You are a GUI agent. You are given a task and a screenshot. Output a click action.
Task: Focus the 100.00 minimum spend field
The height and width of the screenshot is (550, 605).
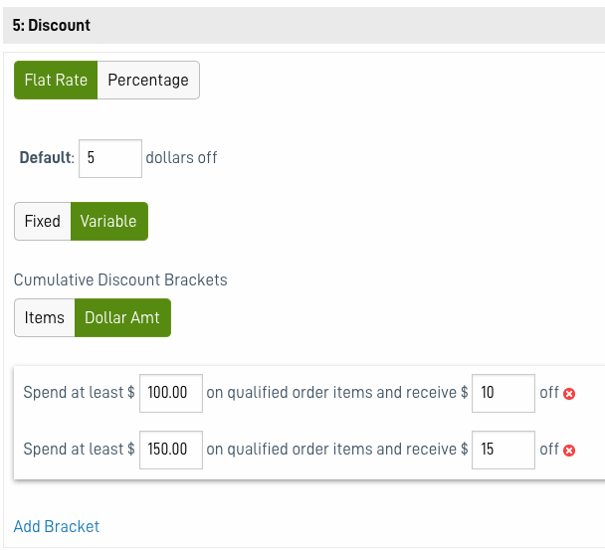(171, 393)
